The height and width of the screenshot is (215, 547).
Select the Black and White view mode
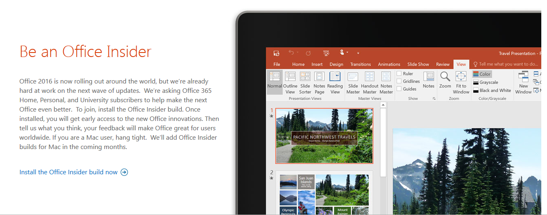(x=492, y=90)
